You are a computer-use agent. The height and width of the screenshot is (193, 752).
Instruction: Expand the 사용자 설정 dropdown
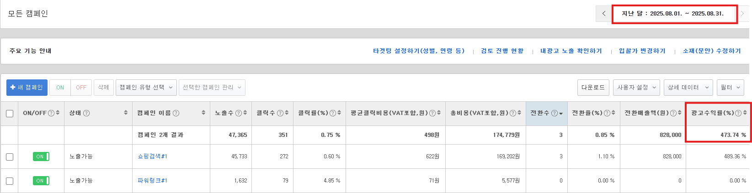[636, 87]
